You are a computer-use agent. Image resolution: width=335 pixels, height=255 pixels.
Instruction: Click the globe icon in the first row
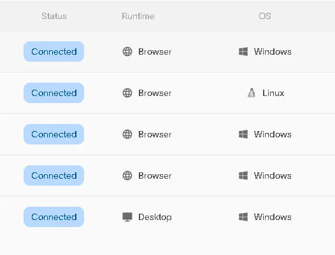(x=127, y=52)
